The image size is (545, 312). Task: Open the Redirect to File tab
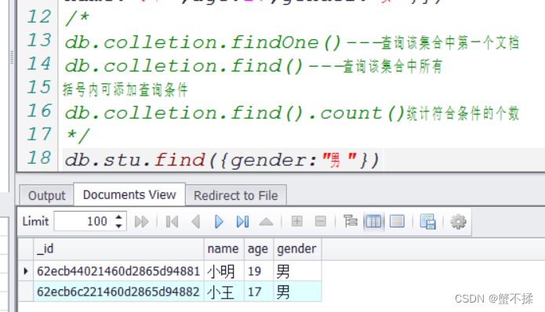236,196
